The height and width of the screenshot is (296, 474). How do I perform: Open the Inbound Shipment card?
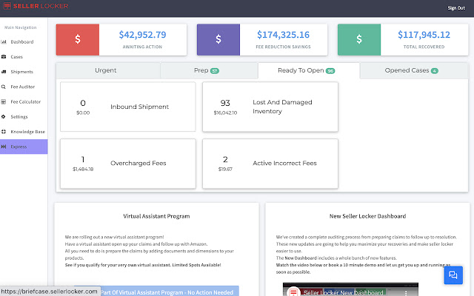click(128, 107)
